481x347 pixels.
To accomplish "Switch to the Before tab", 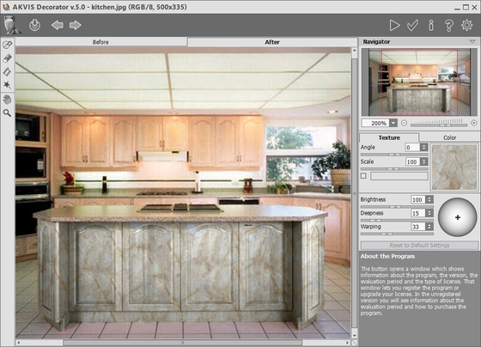I will pos(100,42).
